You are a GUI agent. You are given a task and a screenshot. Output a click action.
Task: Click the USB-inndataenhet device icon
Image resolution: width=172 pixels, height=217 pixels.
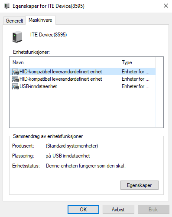tap(15, 86)
